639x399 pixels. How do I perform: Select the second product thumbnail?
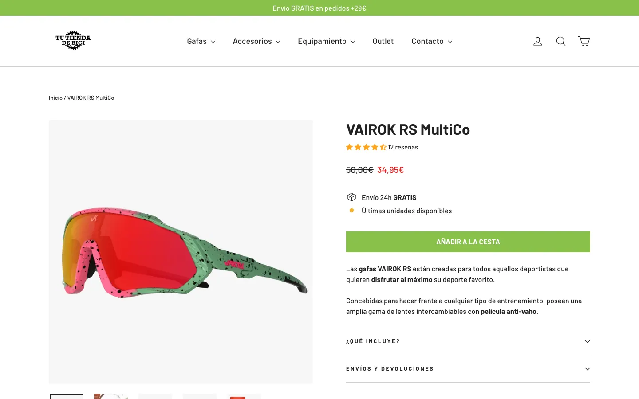pos(111,396)
